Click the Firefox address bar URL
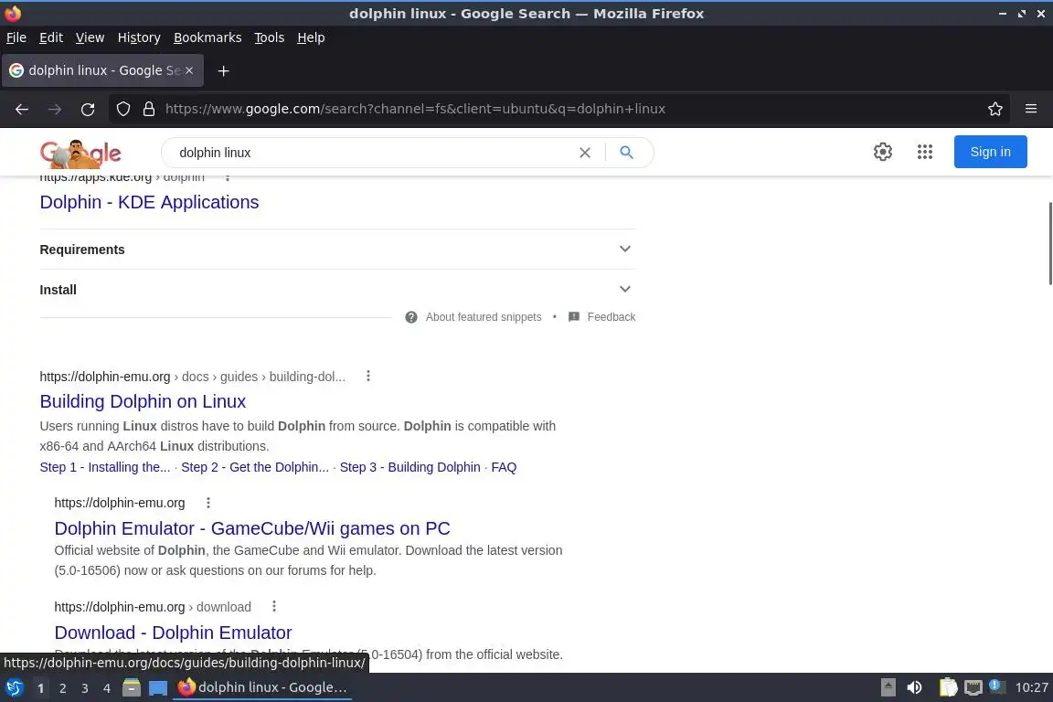Screen dimensions: 1053x702 point(415,109)
